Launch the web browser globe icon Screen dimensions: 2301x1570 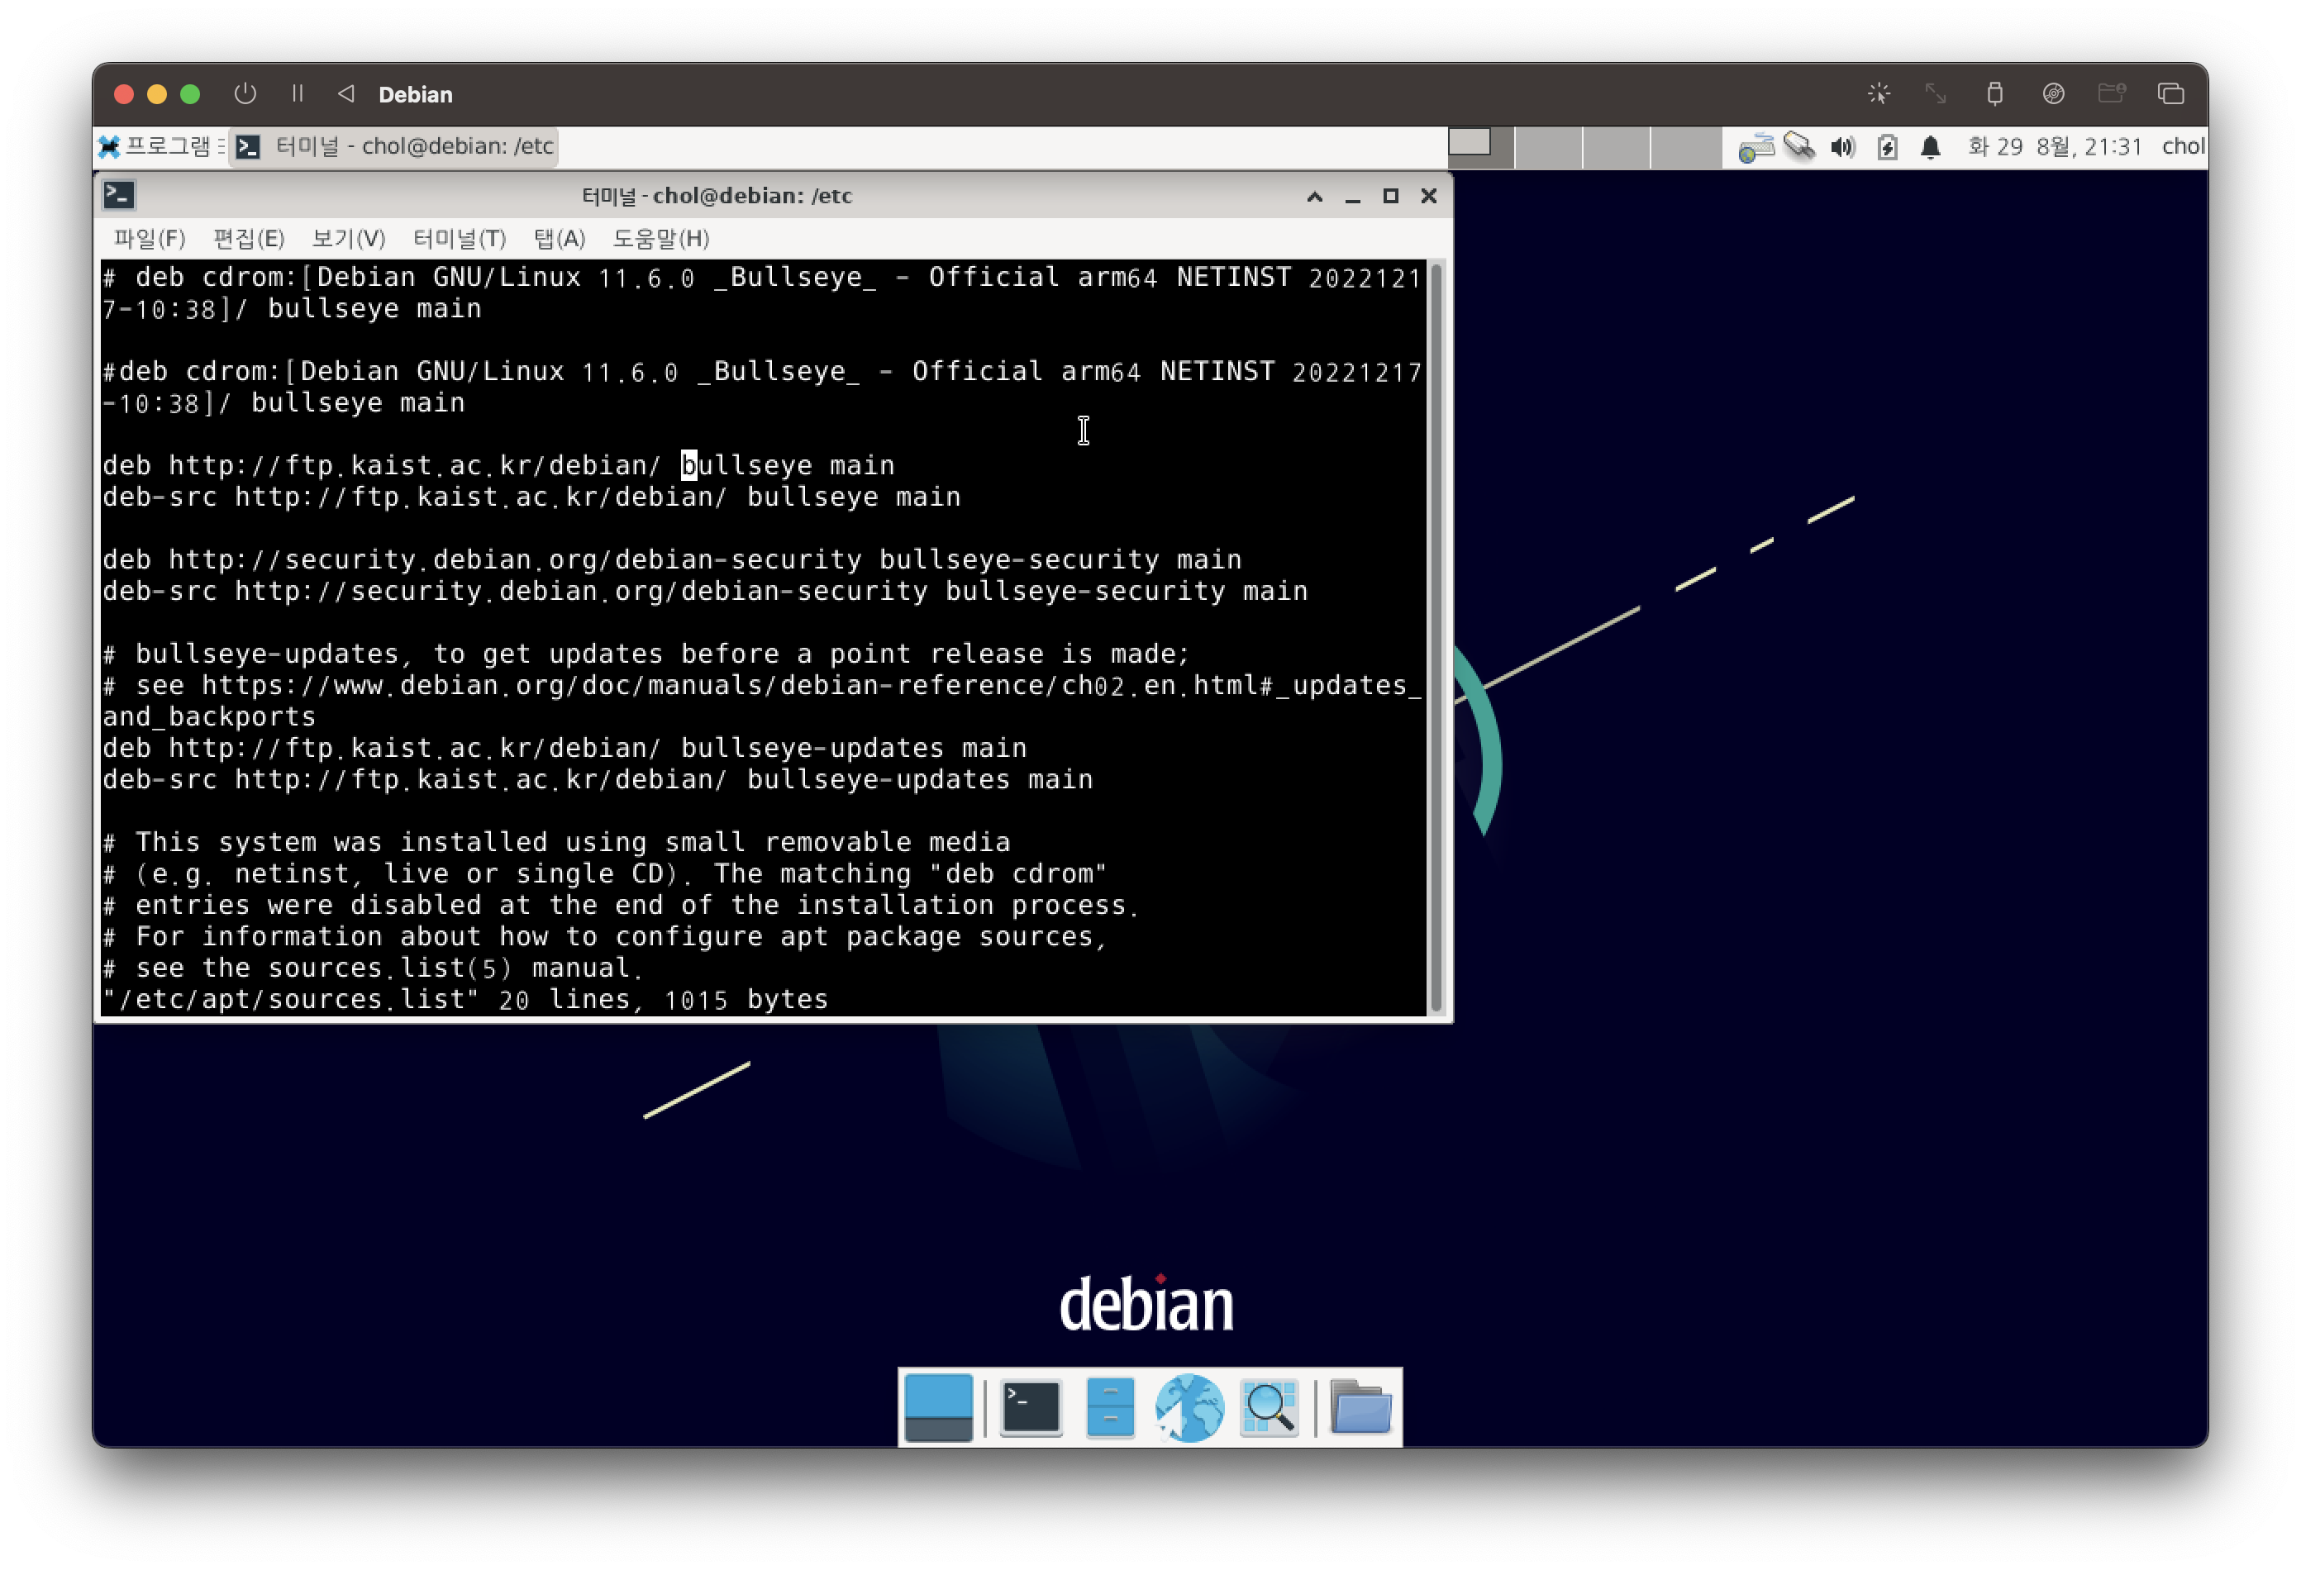tap(1189, 1408)
